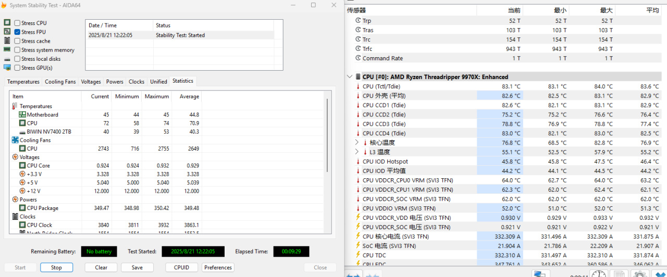Select the Statistics tab
The width and height of the screenshot is (667, 277).
tap(183, 81)
